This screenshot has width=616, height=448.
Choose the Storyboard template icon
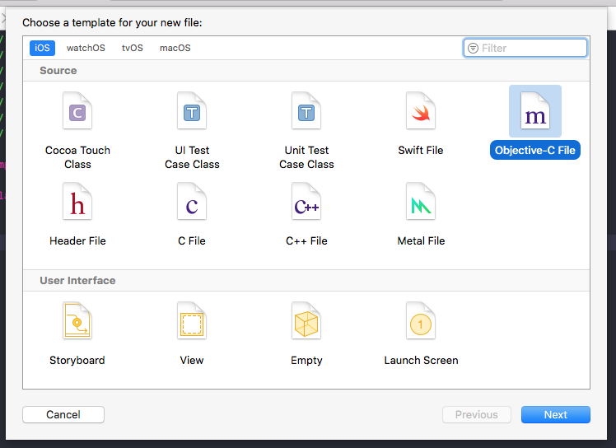tap(77, 321)
